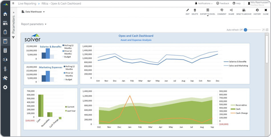Go to Home in left sidebar
This screenshot has height=137, width=271.
click(5, 14)
